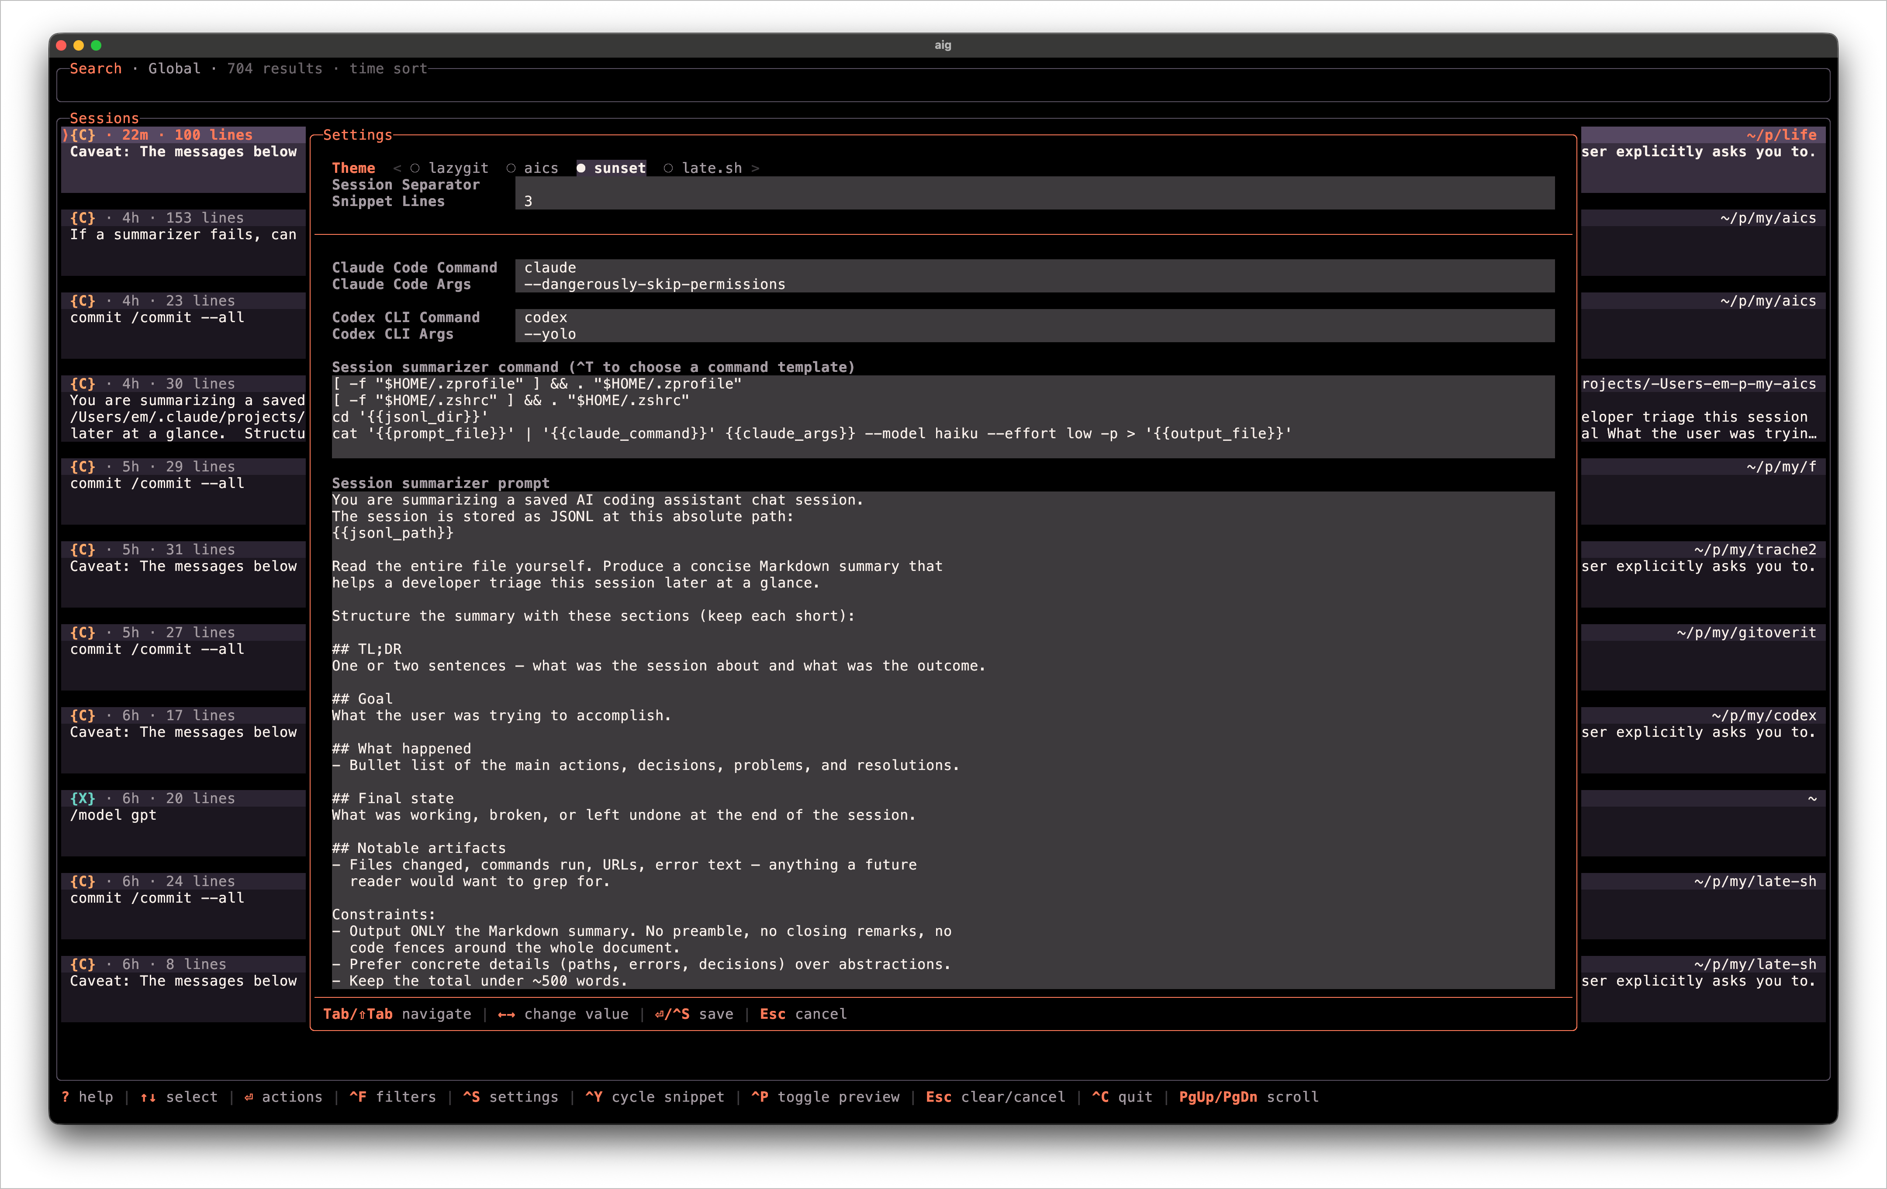Click the {C} badge on the 153 lines session
This screenshot has width=1887, height=1189.
[x=82, y=218]
